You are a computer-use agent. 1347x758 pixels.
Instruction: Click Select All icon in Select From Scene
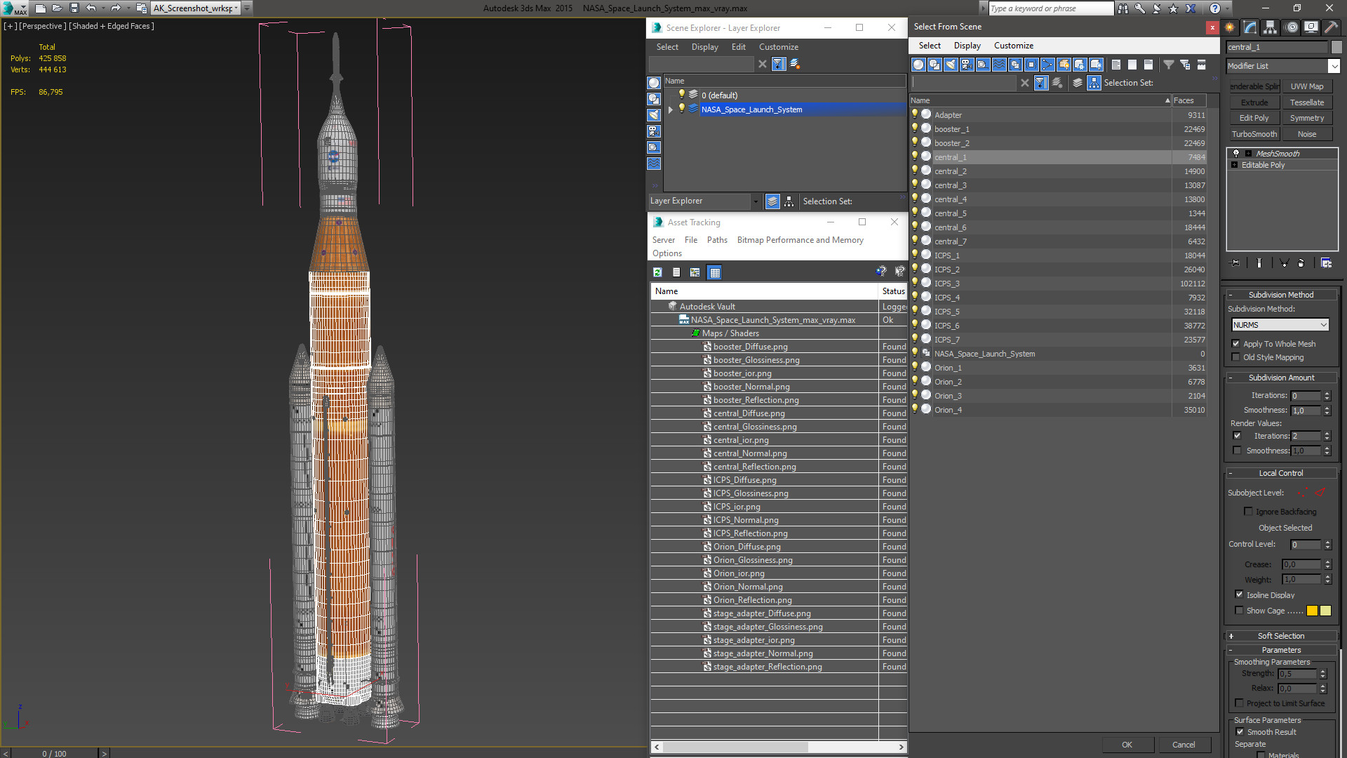(1116, 65)
